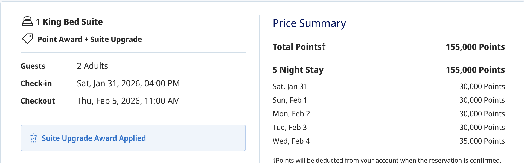The width and height of the screenshot is (524, 163).
Task: Click the 2 Adults guests value
Action: click(92, 66)
